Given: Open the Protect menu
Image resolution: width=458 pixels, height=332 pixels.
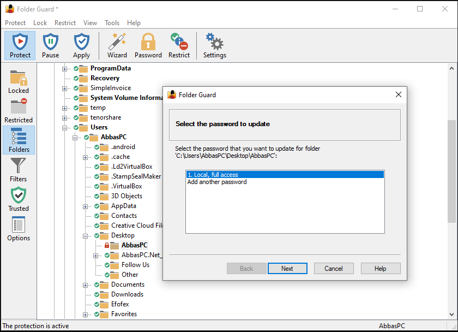Looking at the screenshot, I should 15,23.
